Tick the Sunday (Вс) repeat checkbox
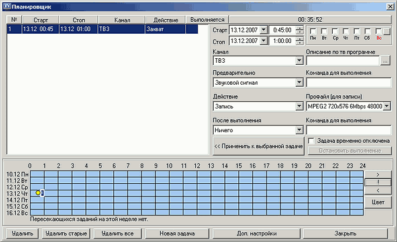Image resolution: width=397 pixels, height=242 pixels. 378,31
